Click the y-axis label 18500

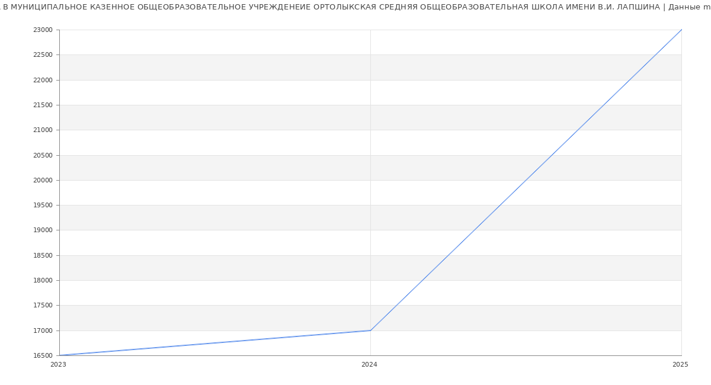43,255
